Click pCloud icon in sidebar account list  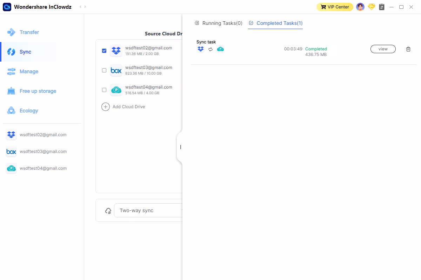(x=11, y=168)
